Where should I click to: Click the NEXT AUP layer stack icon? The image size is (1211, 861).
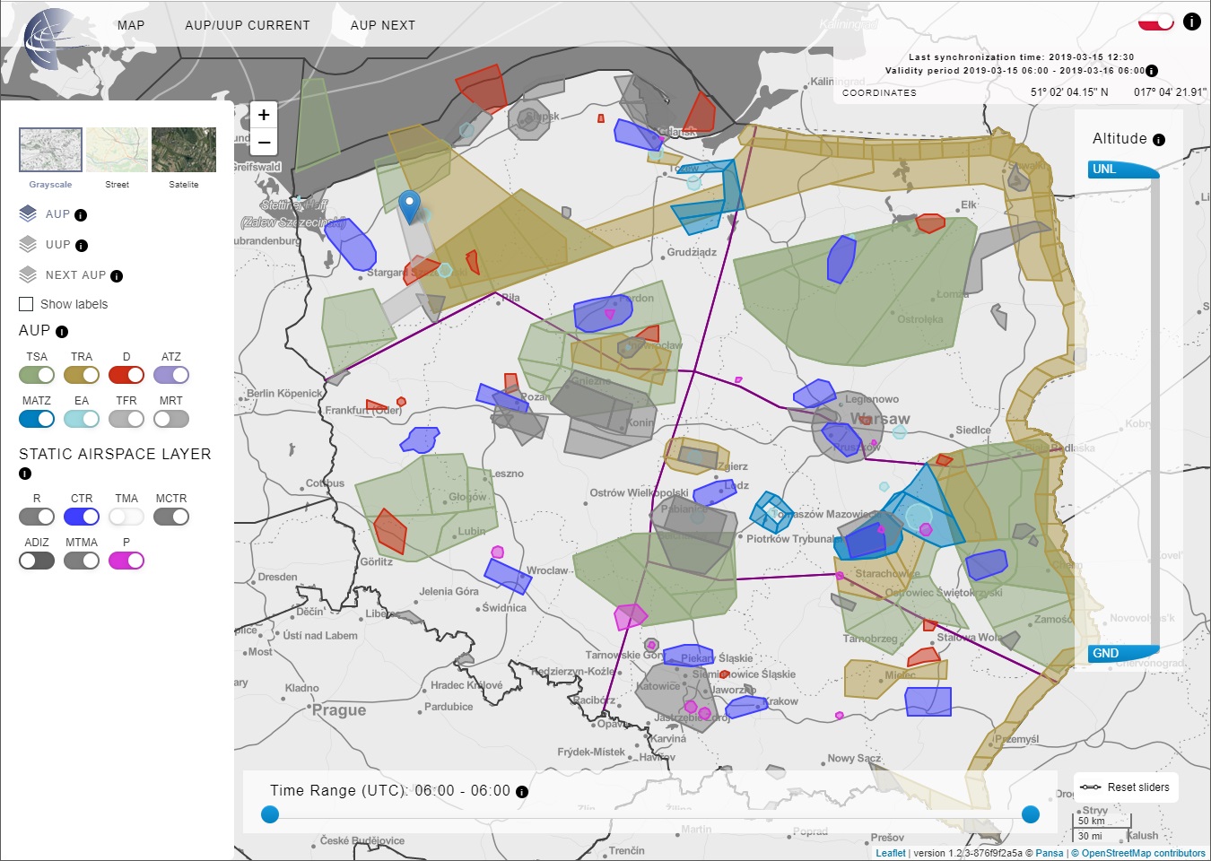(x=28, y=274)
